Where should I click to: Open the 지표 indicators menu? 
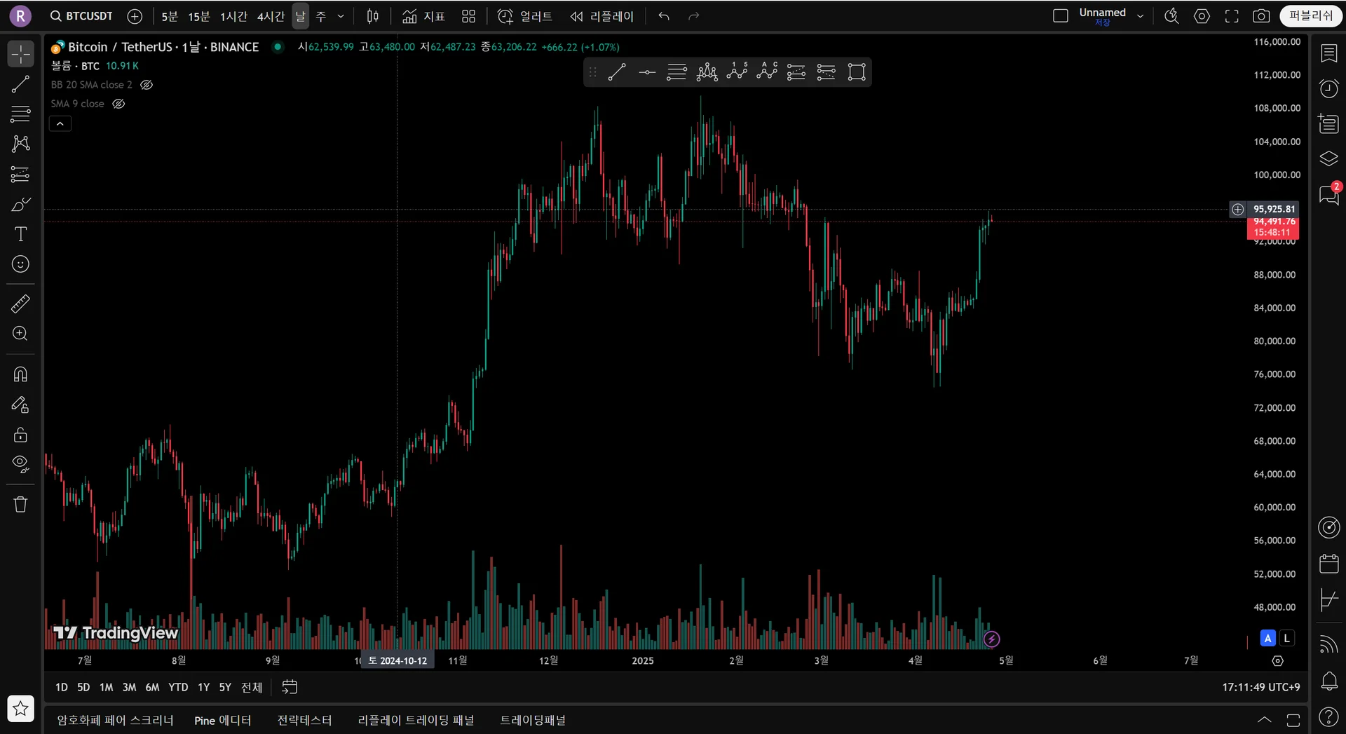(424, 16)
